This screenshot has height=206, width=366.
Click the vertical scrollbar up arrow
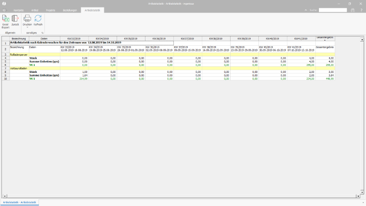362,40
